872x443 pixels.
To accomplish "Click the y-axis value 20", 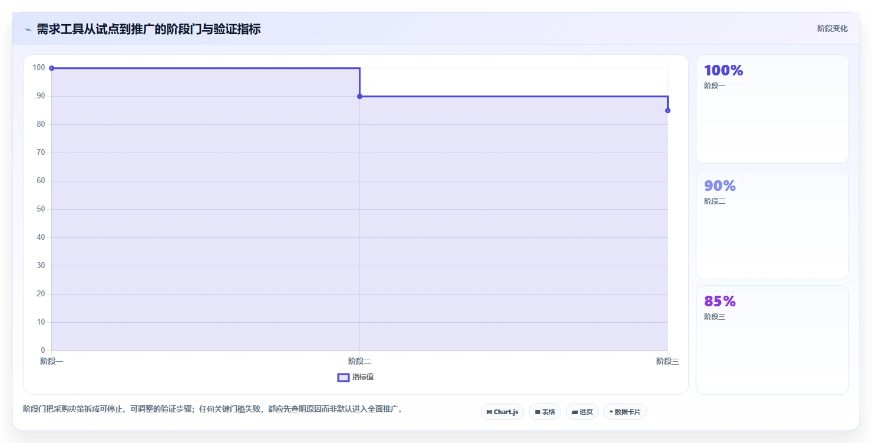I will 41,294.
